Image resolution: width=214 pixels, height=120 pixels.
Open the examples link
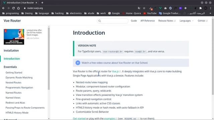pos(111,118)
